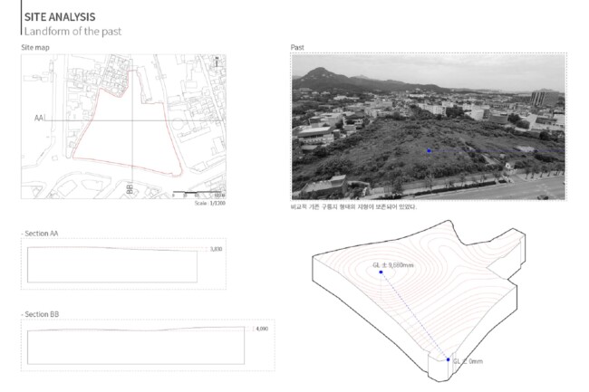Click the 4,000 height value beside Section BB
Screen dimensions: 589x392
click(x=262, y=329)
